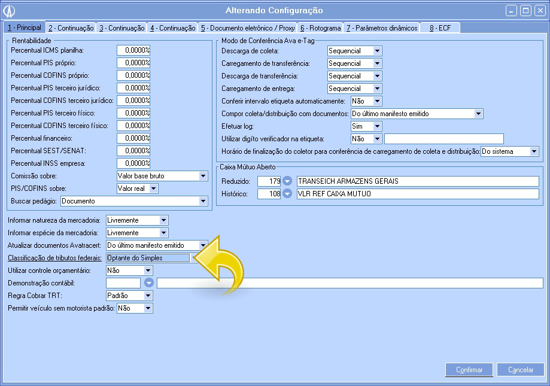Expand the Regra Cobrar TRT dropdown
Image resolution: width=550 pixels, height=386 pixels.
click(x=148, y=296)
